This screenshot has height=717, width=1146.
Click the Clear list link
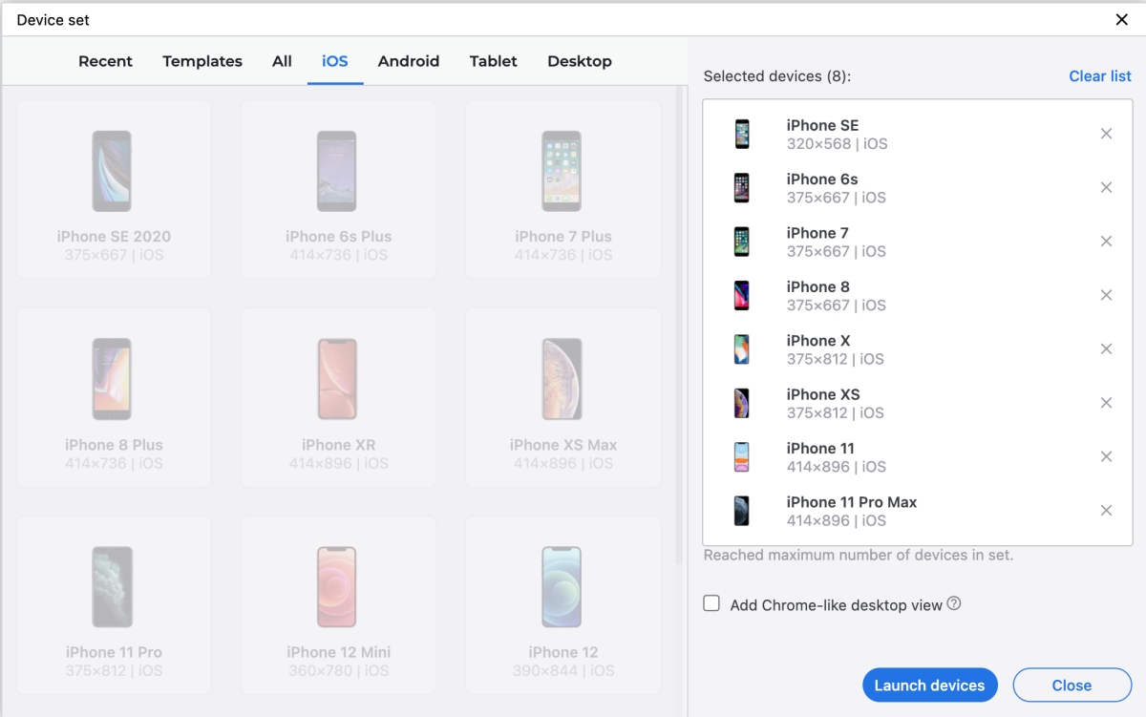point(1100,76)
